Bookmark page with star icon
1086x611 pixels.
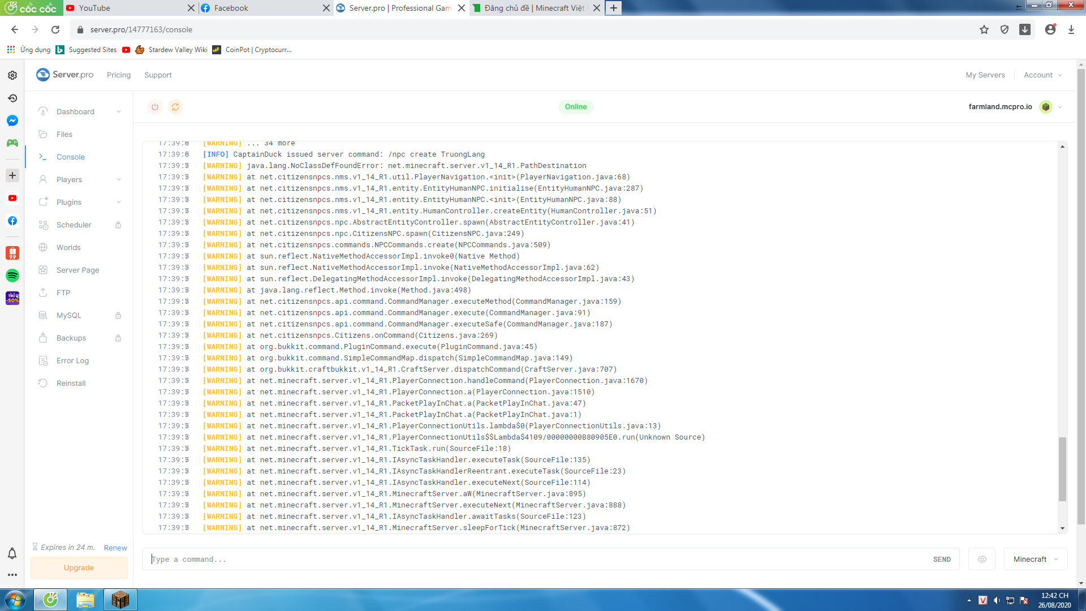(x=984, y=29)
